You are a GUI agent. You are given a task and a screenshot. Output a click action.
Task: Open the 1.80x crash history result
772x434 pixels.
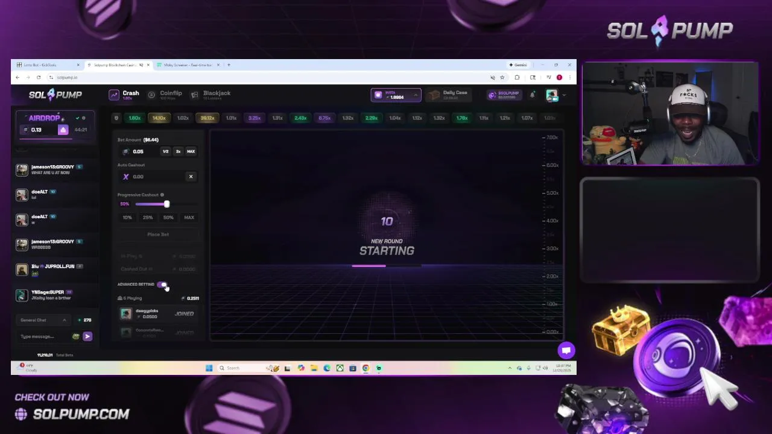[134, 118]
